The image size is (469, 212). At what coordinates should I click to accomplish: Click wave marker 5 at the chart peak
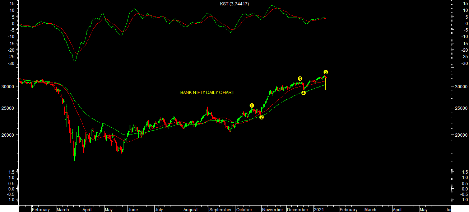326,72
